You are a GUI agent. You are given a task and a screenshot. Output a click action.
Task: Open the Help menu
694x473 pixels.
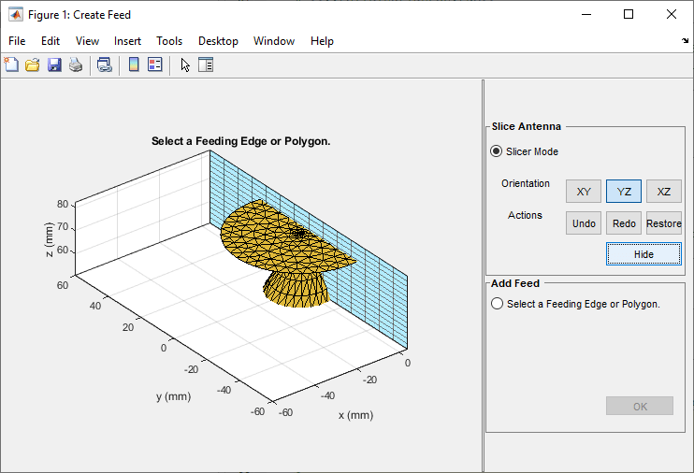[x=322, y=41]
